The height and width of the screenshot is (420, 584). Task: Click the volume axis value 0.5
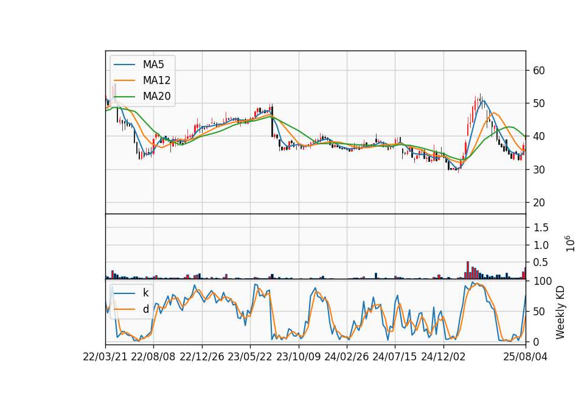coord(541,263)
